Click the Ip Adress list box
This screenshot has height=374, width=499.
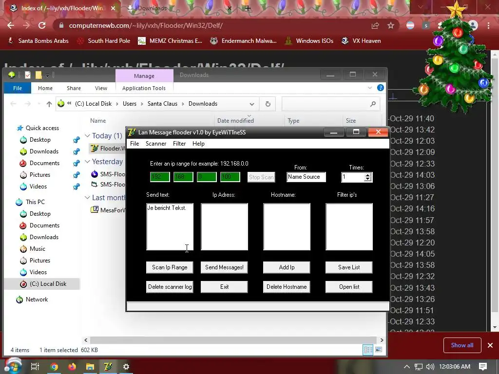pos(224,227)
